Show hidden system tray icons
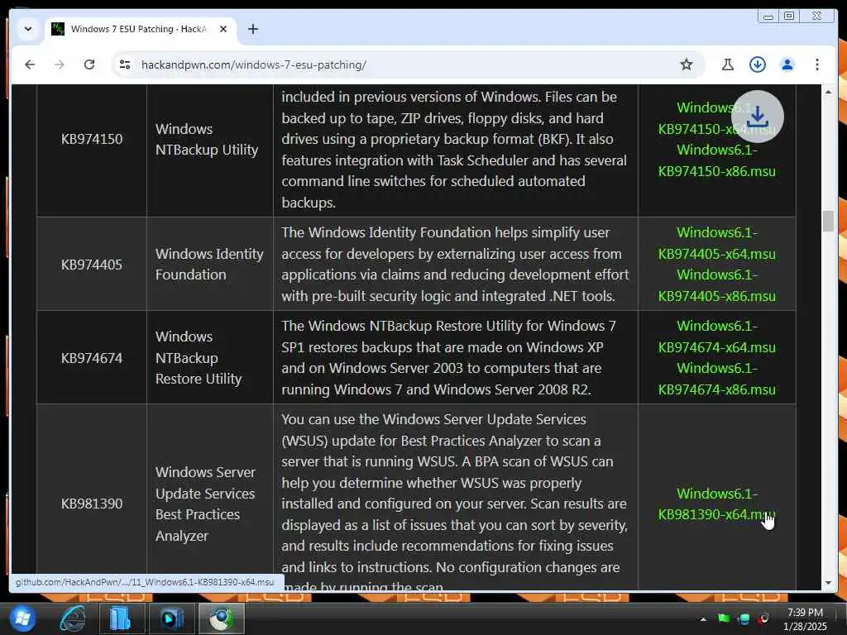Image resolution: width=847 pixels, height=635 pixels. pos(703,619)
